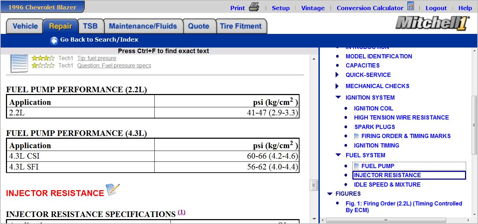
Task: Open High Tension Wire Resistance
Action: 401,117
